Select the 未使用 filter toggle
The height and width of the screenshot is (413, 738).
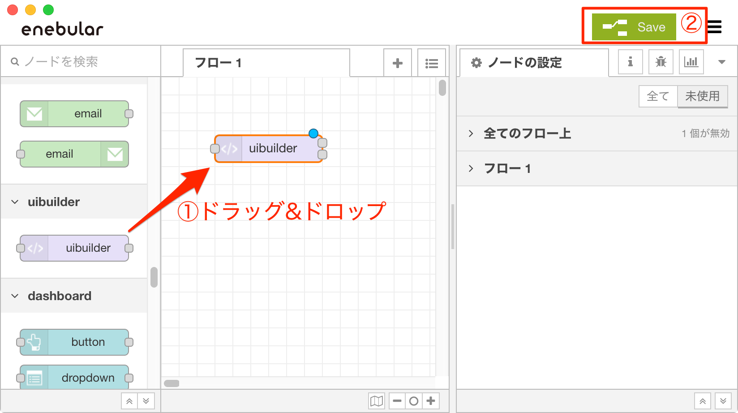[x=703, y=96]
